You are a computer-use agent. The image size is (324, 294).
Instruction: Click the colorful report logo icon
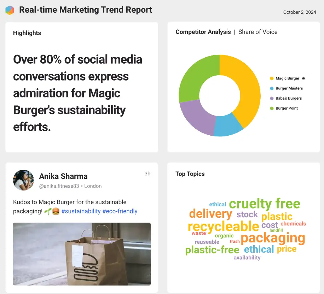pos(10,10)
